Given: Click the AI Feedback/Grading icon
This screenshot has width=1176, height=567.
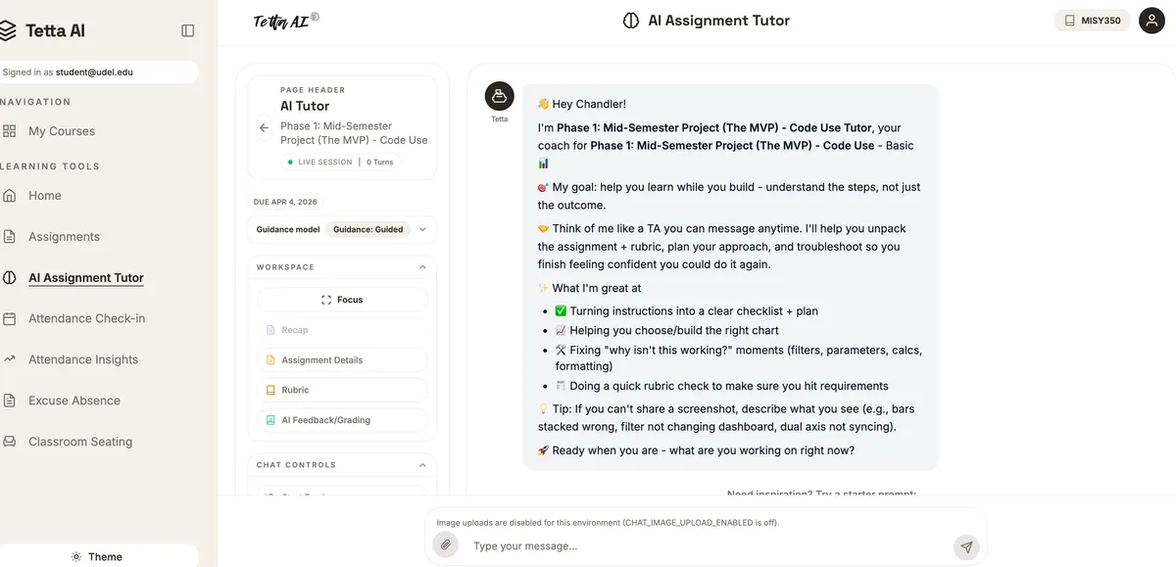Looking at the screenshot, I should coord(271,420).
